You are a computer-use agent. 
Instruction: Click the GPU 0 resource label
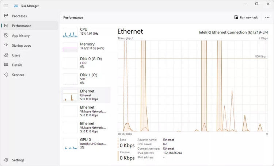[x=85, y=140]
